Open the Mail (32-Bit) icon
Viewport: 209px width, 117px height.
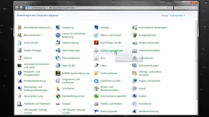[58, 66]
